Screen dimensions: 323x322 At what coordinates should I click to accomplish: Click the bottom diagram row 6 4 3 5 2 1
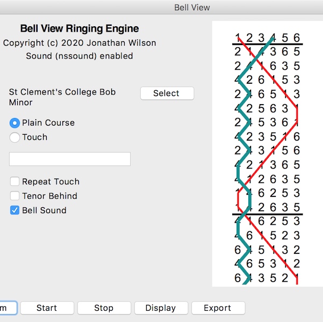[x=268, y=277]
